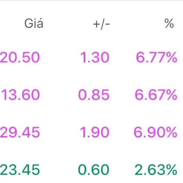
Task: Sort by the +/- change column header
Action: pyautogui.click(x=102, y=24)
